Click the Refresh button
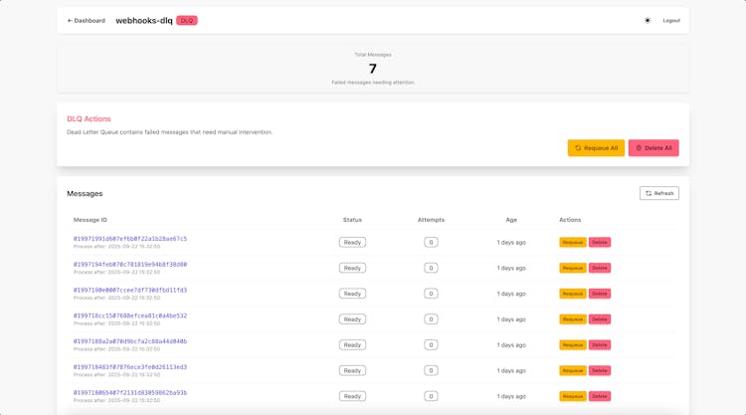The height and width of the screenshot is (415, 746). click(658, 193)
